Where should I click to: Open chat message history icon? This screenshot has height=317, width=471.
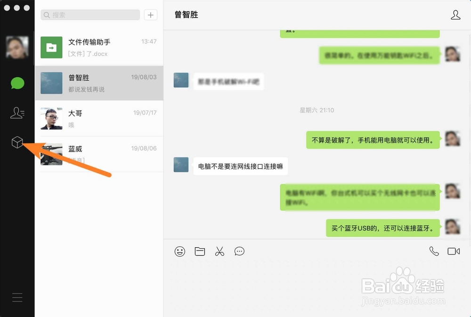(239, 252)
